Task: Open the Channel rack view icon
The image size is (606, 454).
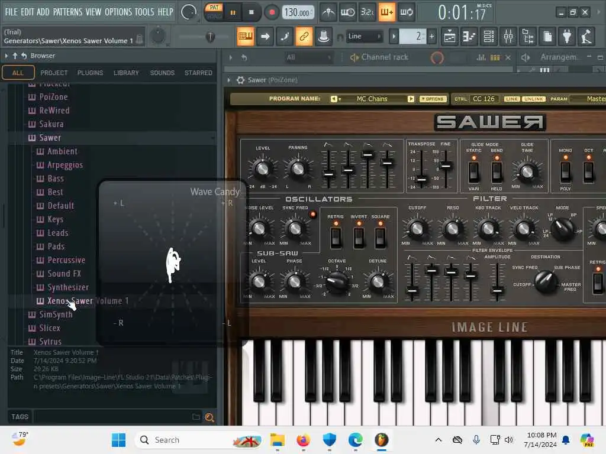Action: click(489, 37)
